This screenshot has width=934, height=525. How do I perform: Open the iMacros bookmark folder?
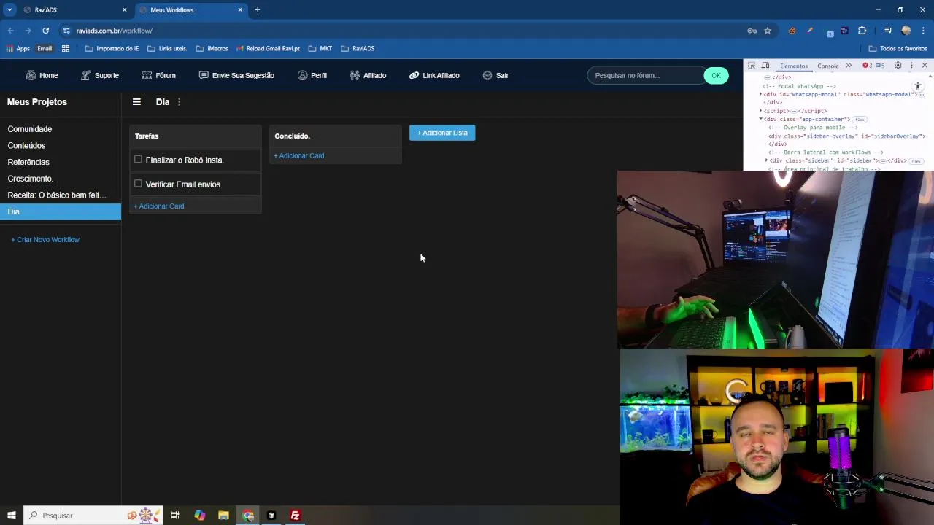pyautogui.click(x=212, y=49)
